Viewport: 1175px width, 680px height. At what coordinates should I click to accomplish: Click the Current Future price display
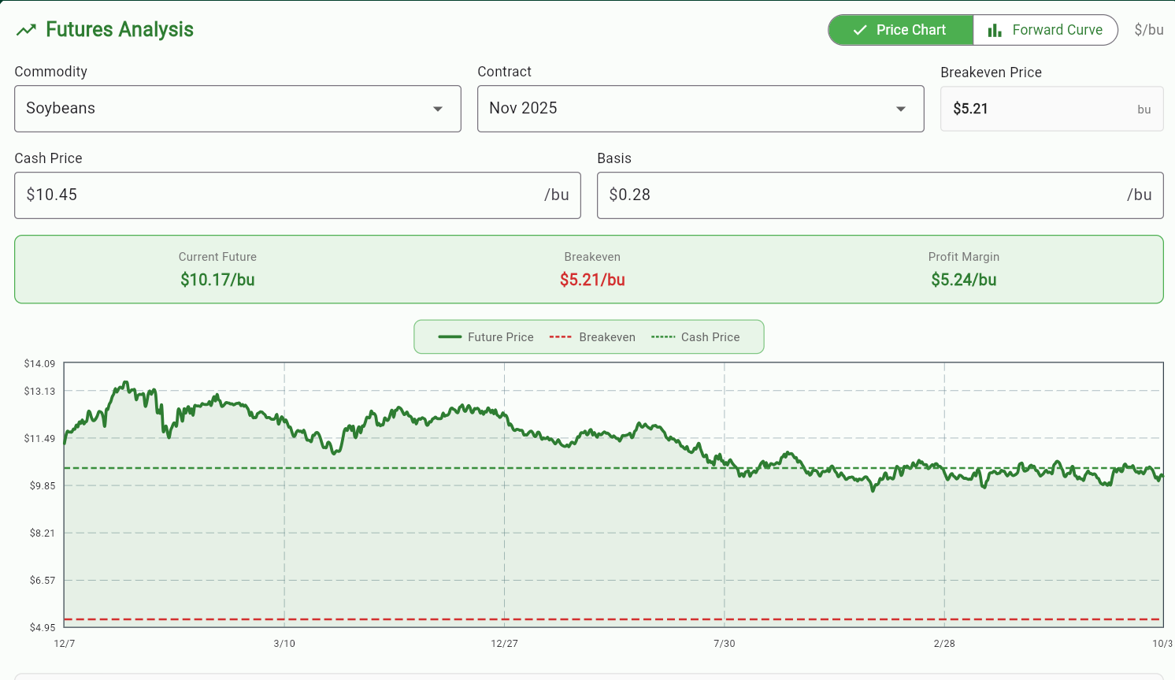pos(217,280)
